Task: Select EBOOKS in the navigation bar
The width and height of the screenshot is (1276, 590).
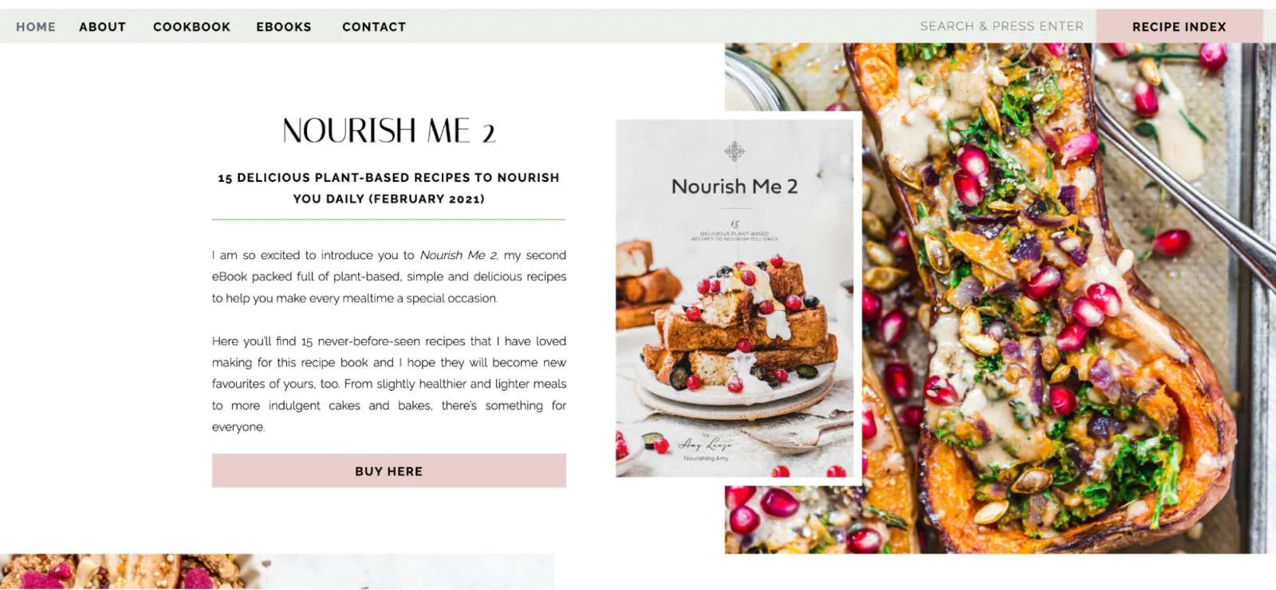Action: click(284, 27)
